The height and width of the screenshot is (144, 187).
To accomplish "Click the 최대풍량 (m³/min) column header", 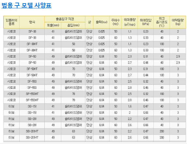I will click(x=130, y=22).
